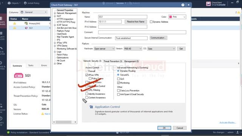Open the Version dropdown showing R80.40

click(x=133, y=49)
